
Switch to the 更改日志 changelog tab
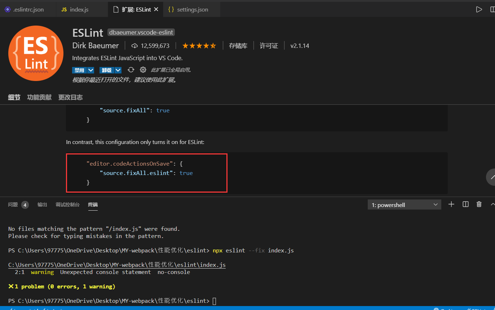[x=70, y=97]
